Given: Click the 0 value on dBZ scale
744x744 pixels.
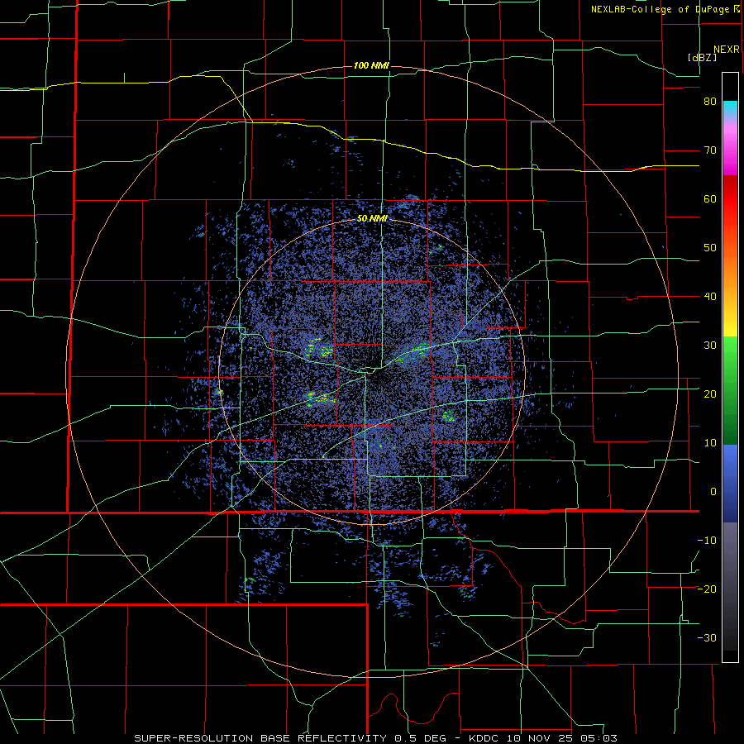Looking at the screenshot, I should click(x=713, y=492).
